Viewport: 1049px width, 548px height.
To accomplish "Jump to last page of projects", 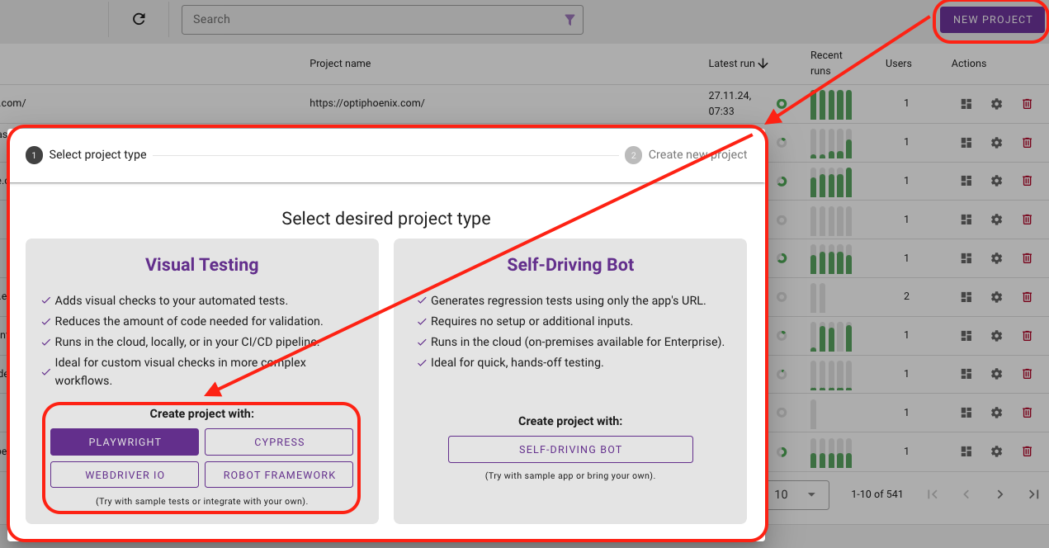I will [1033, 494].
